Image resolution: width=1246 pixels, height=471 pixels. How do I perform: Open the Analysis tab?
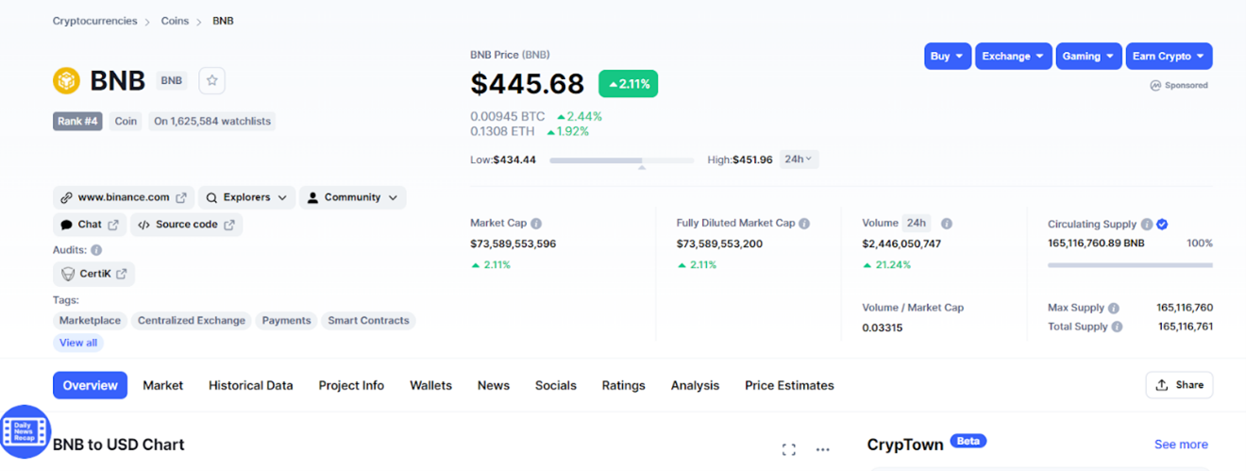(x=695, y=385)
